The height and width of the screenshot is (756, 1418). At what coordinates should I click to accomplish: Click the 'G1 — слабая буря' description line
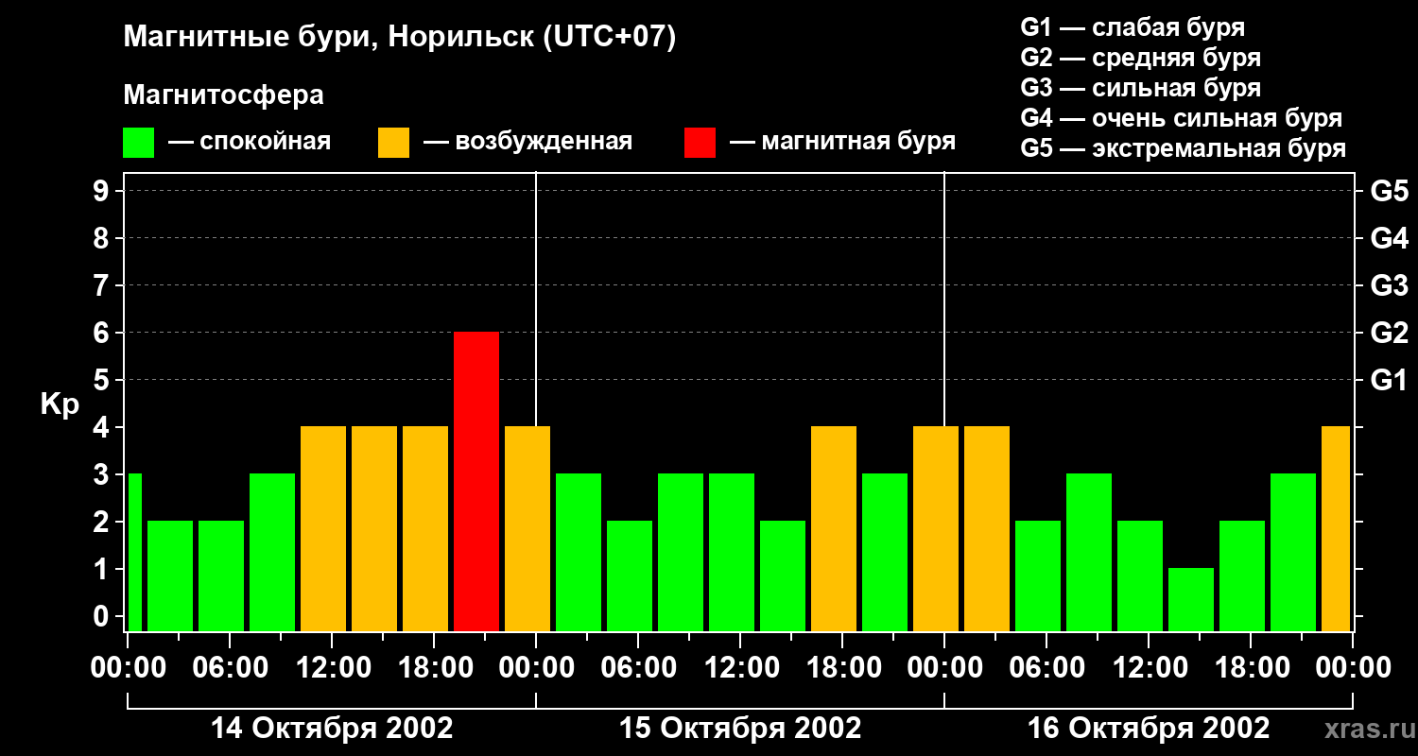tap(1133, 26)
